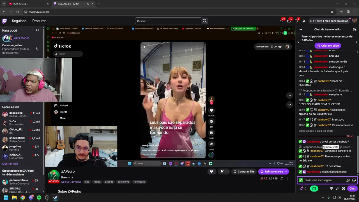Click the magnifier search button
Image resolution: width=359 pixels, height=202 pixels.
pos(205,21)
